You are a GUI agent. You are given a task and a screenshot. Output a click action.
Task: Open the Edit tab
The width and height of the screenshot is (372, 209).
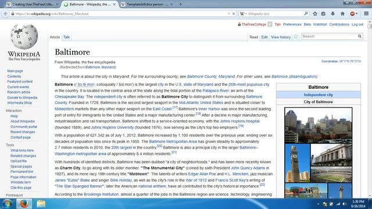point(264,37)
